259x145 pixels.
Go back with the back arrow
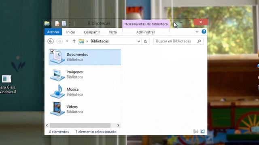pyautogui.click(x=51, y=41)
